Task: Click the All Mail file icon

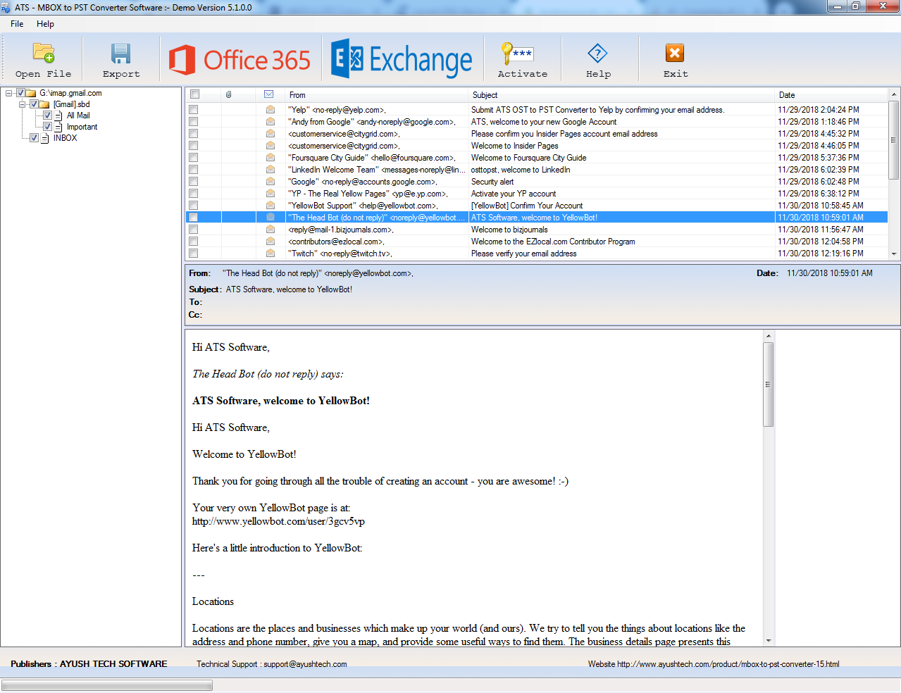Action: coord(58,115)
